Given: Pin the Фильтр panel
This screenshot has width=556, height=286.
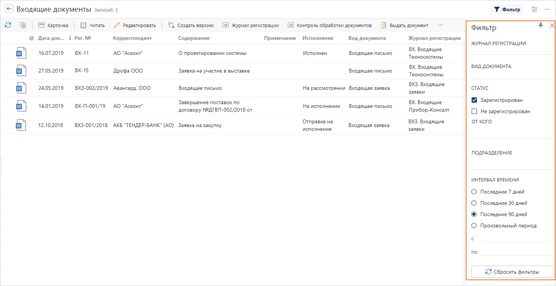Looking at the screenshot, I should tap(541, 25).
